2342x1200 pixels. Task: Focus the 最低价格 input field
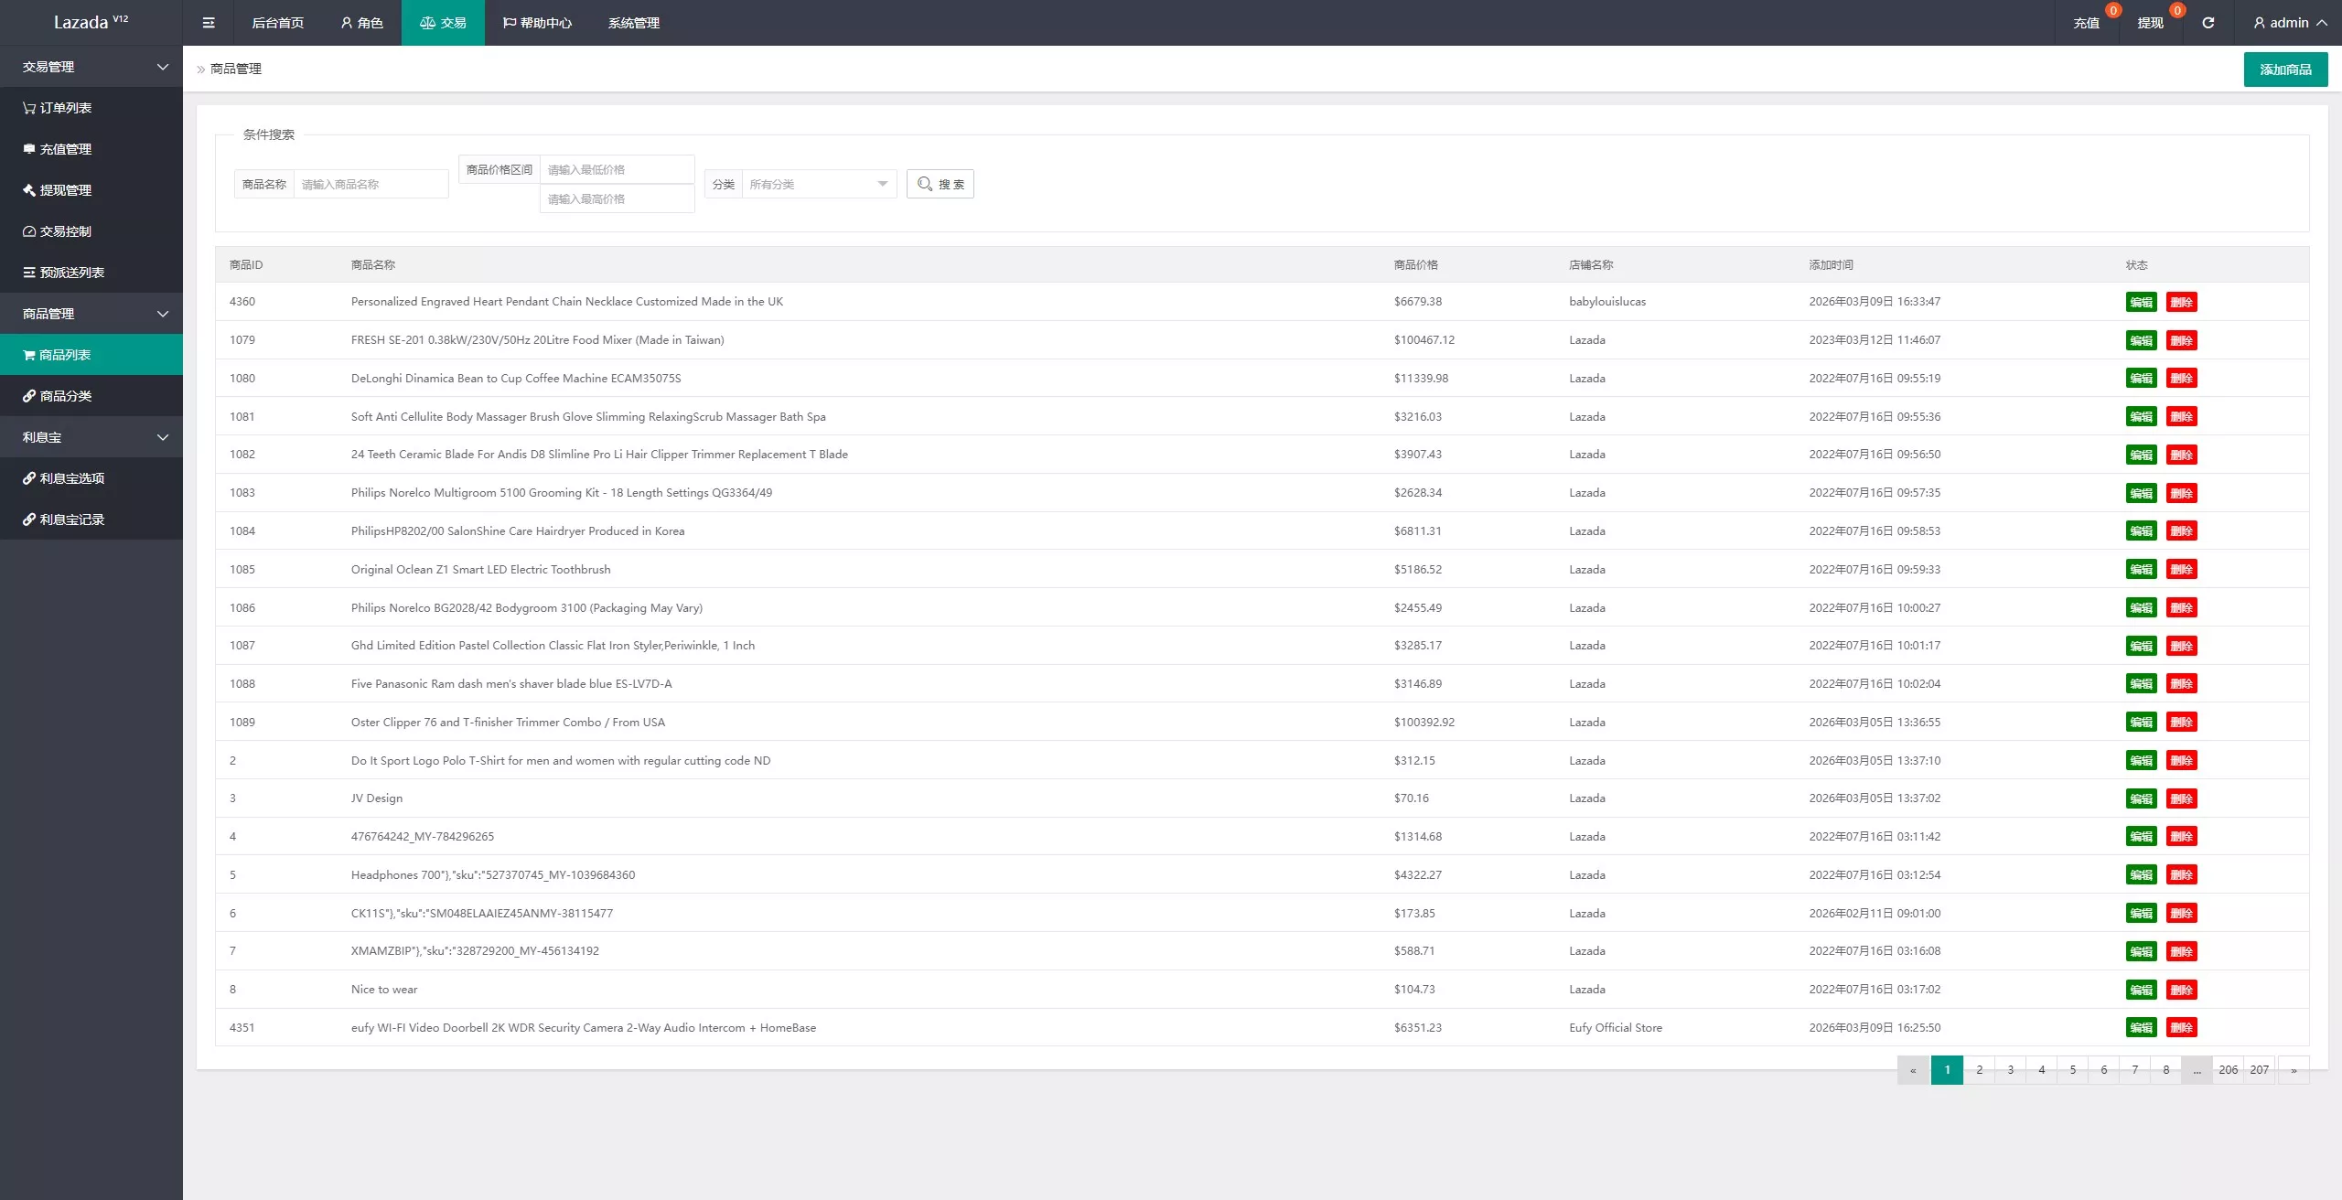click(x=618, y=169)
